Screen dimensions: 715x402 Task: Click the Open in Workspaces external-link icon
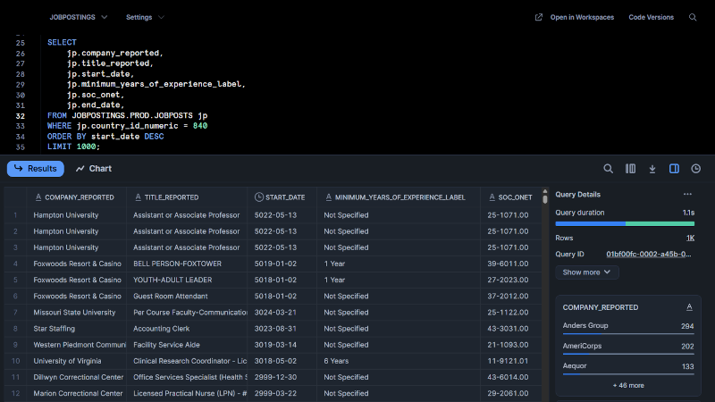[x=539, y=17]
